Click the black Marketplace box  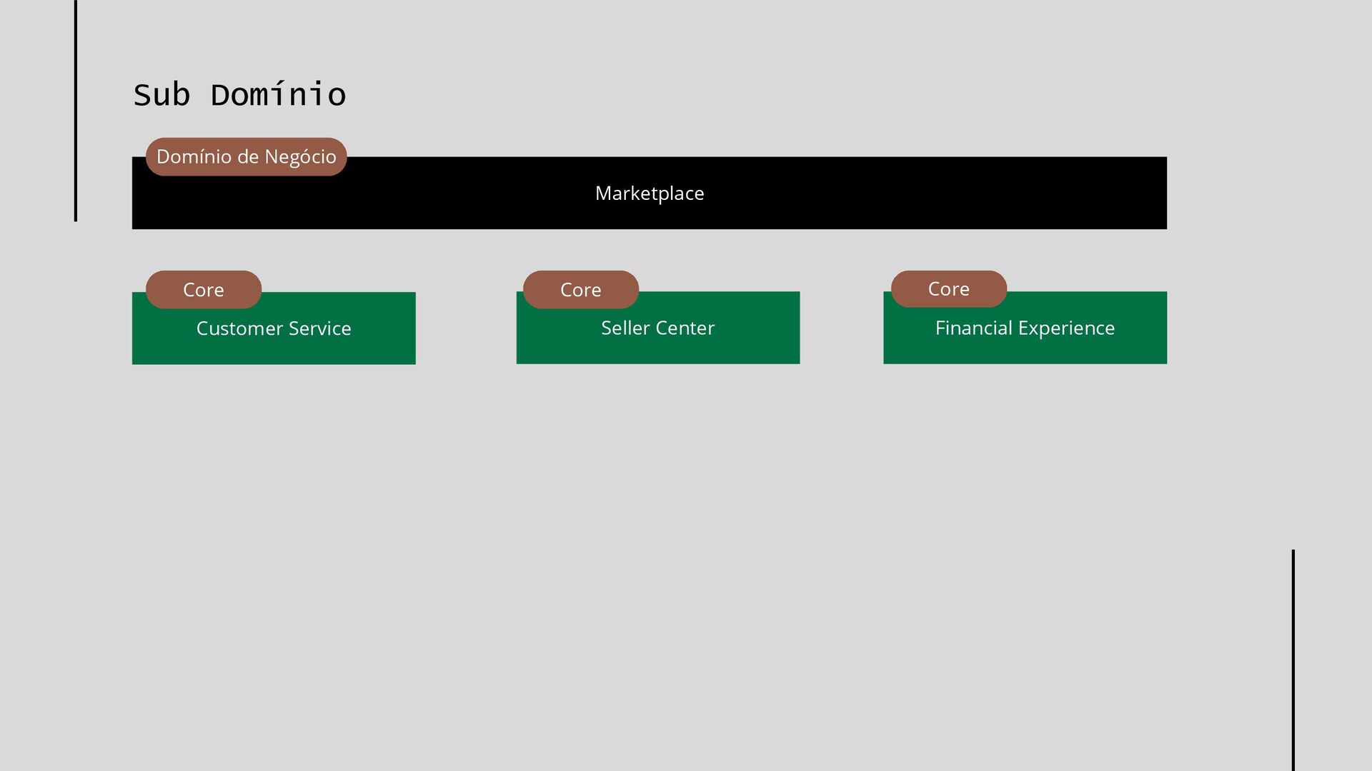[x=650, y=193]
